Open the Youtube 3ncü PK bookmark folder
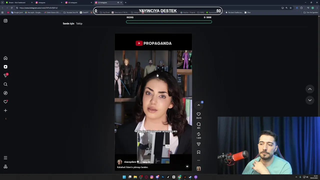 tap(71, 12)
